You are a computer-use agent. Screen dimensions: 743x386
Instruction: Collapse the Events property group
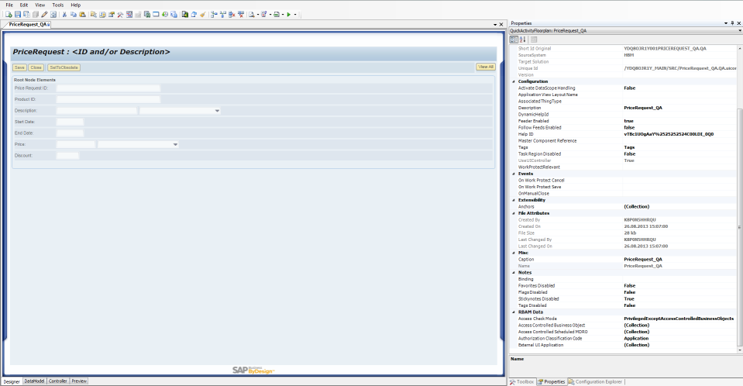coord(514,174)
